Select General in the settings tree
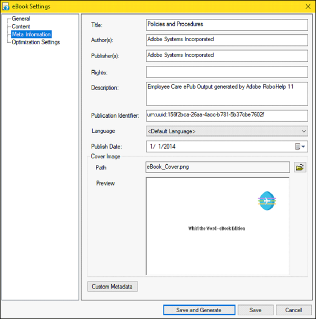Screen dimensions: 316x319 (x=21, y=19)
